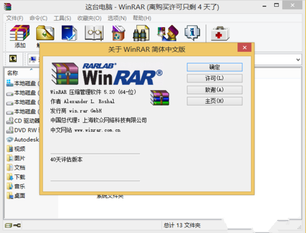
Task: Select the CD 驱动器 drive icon
Action: click(10, 121)
